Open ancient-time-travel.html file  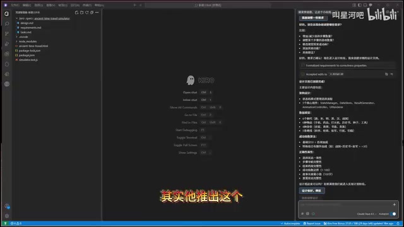(33, 46)
